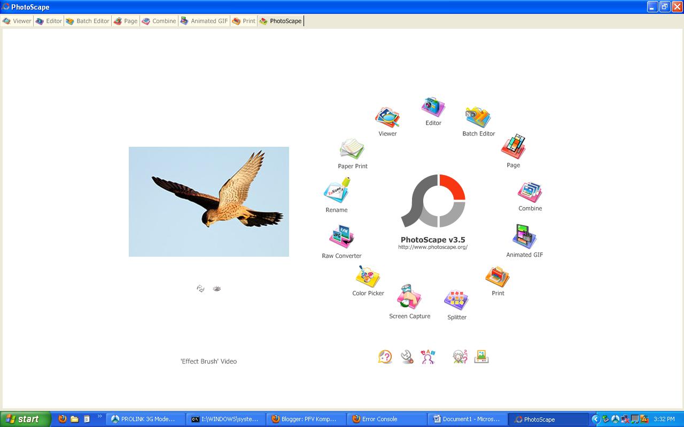Switch to Error Console taskbar window
Viewport: 684px width, 427px height.
point(387,419)
